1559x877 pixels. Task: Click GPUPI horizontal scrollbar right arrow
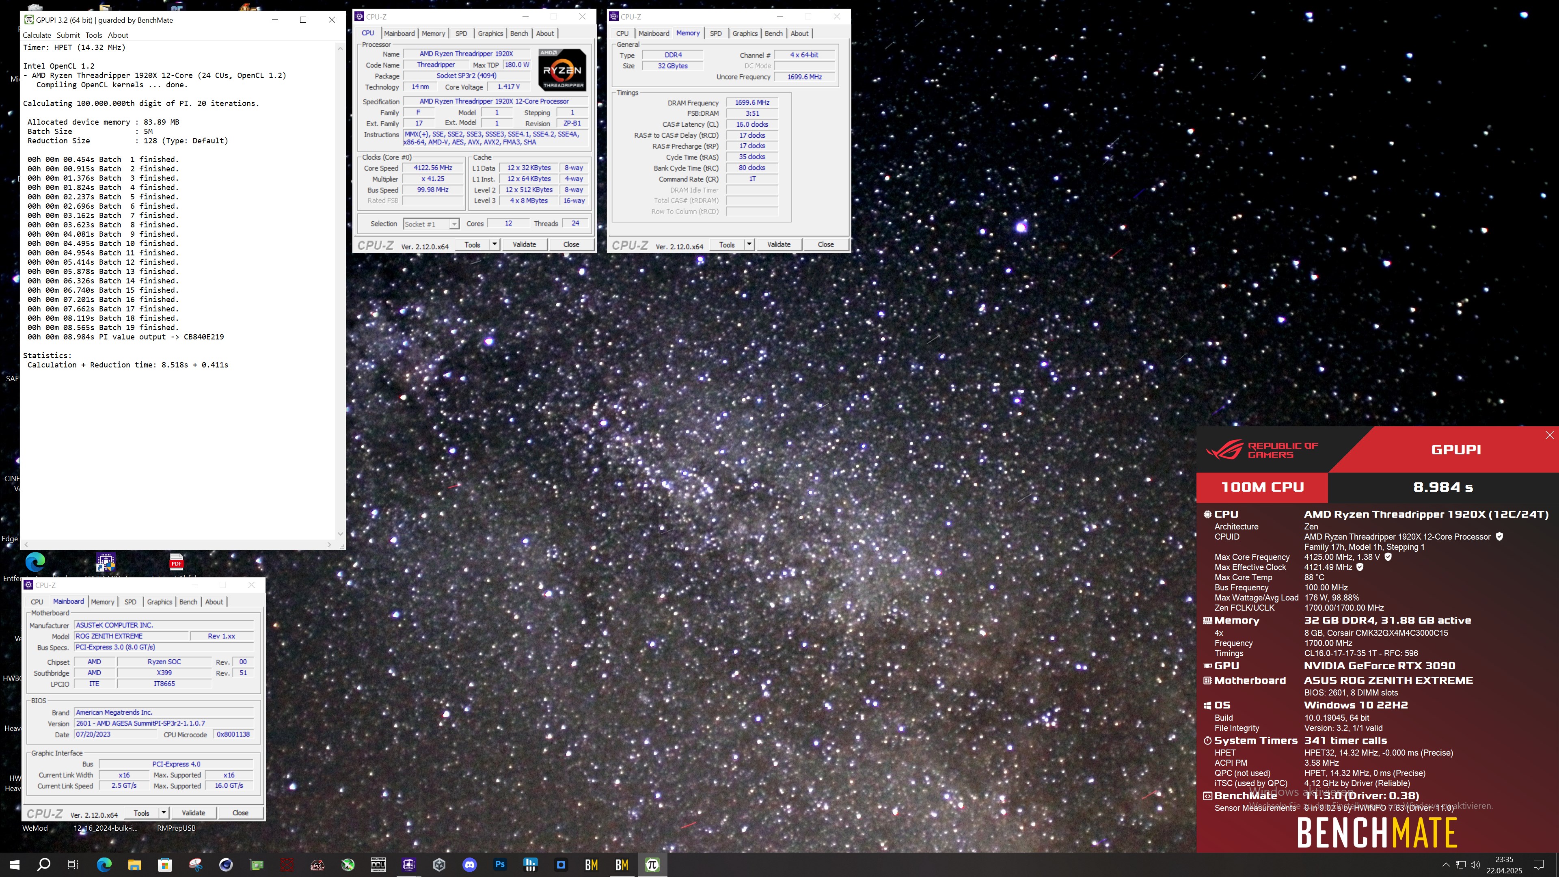tap(329, 544)
